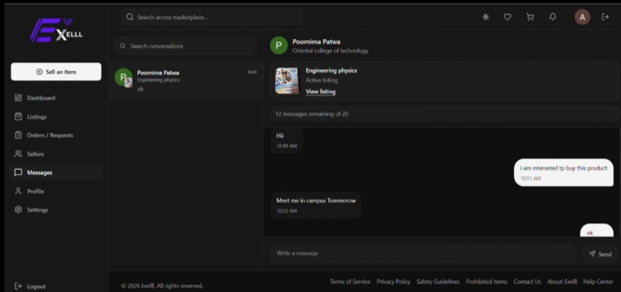
Task: Click the top-right sign out icon
Action: 605,17
